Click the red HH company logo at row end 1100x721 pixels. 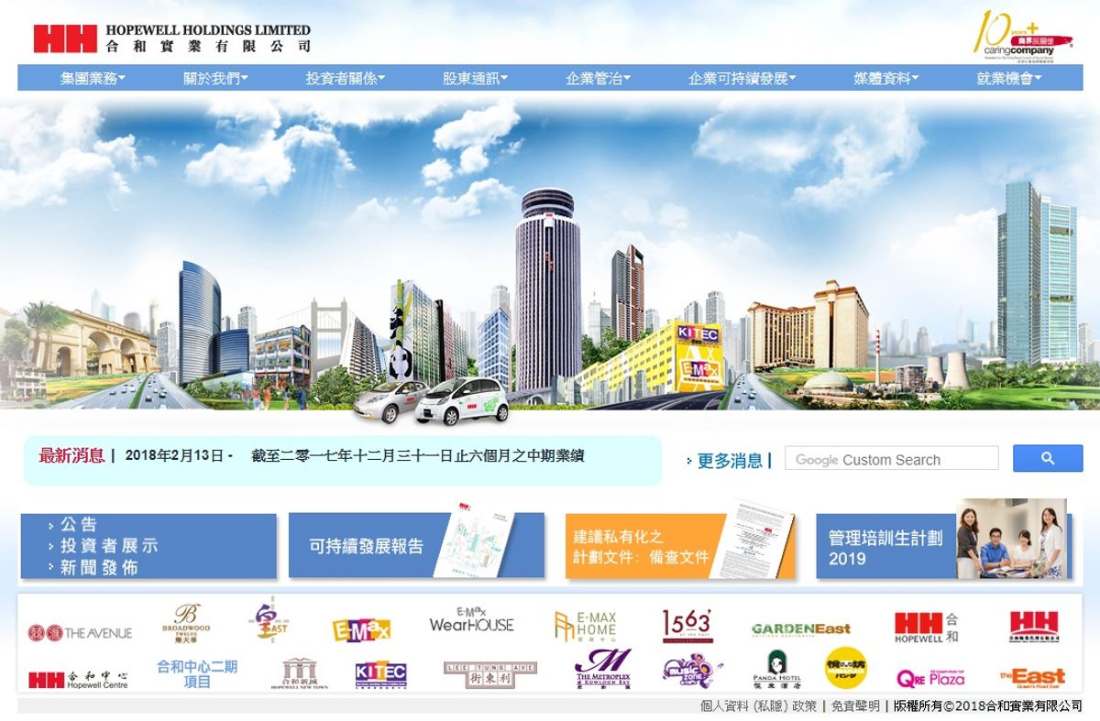[x=1034, y=627]
